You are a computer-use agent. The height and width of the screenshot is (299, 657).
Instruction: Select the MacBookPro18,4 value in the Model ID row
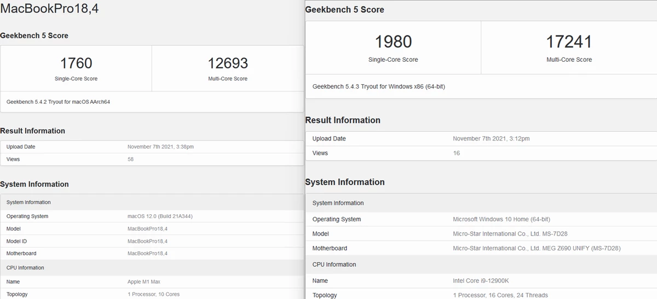147,241
